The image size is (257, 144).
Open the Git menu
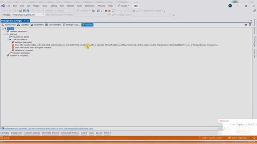pos(29,6)
